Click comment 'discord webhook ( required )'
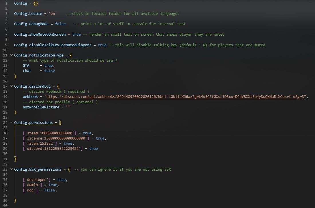 click(56, 92)
